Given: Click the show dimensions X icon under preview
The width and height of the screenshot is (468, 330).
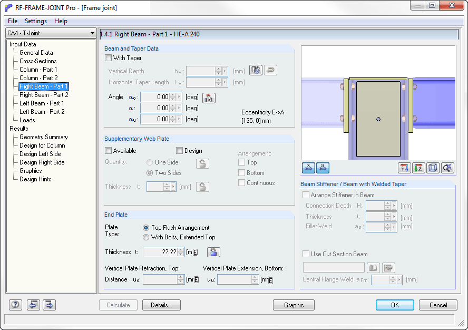Looking at the screenshot, I should click(308, 168).
